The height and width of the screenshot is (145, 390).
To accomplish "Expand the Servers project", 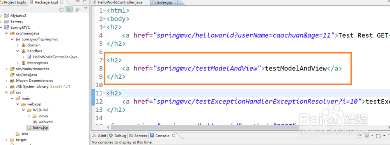I will coord(1,22).
